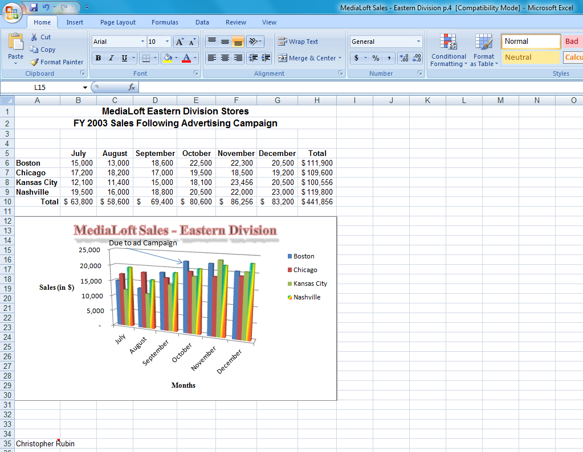Image resolution: width=583 pixels, height=452 pixels.
Task: Open the View tab
Action: tap(269, 22)
